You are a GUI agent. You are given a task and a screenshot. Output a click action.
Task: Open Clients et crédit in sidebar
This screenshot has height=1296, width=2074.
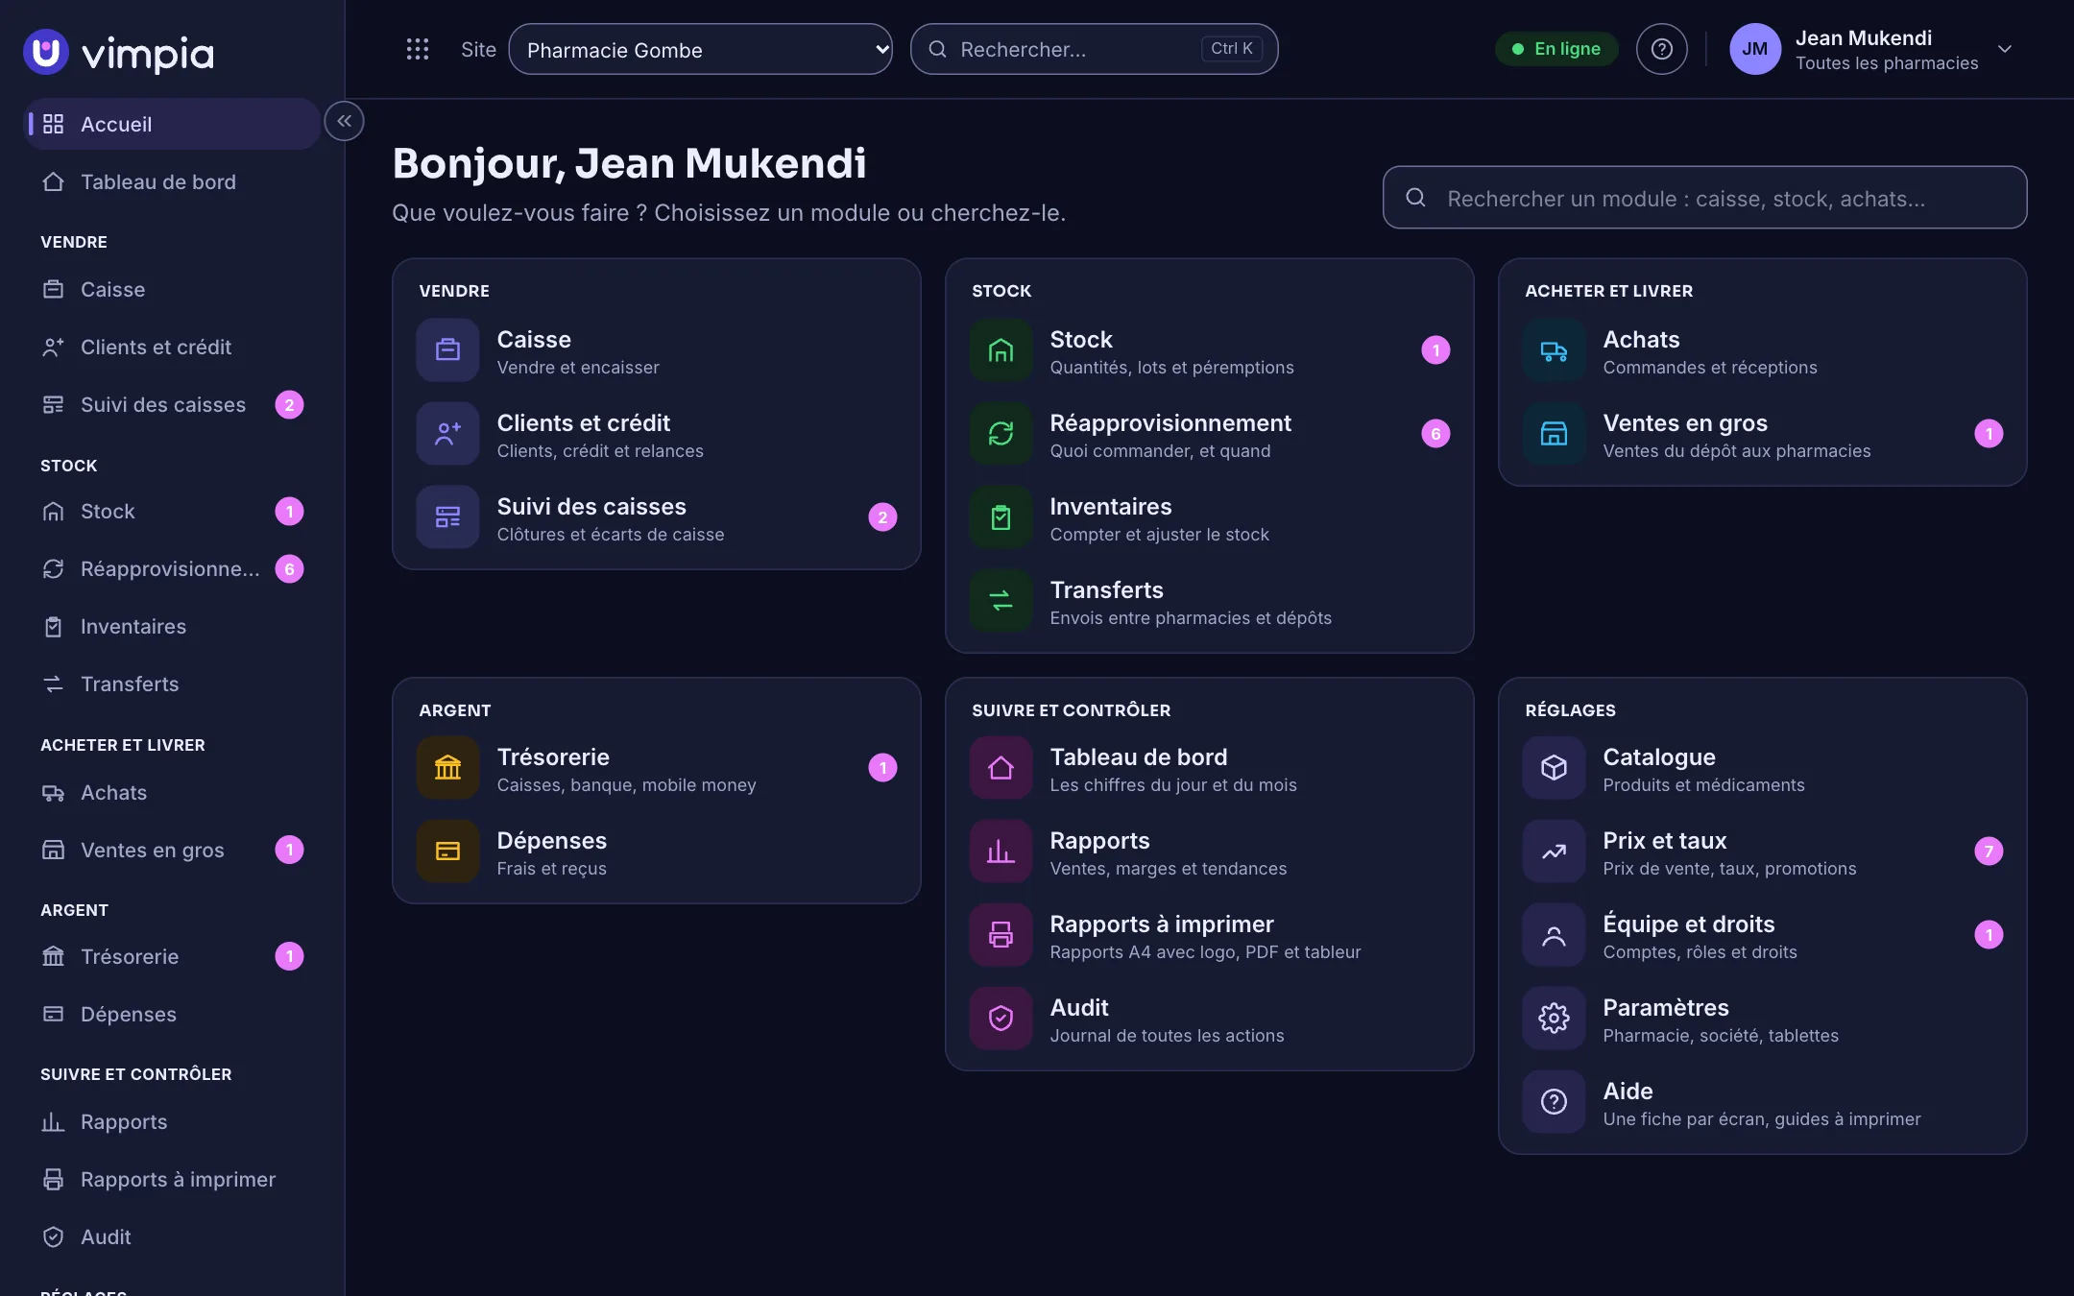click(172, 347)
